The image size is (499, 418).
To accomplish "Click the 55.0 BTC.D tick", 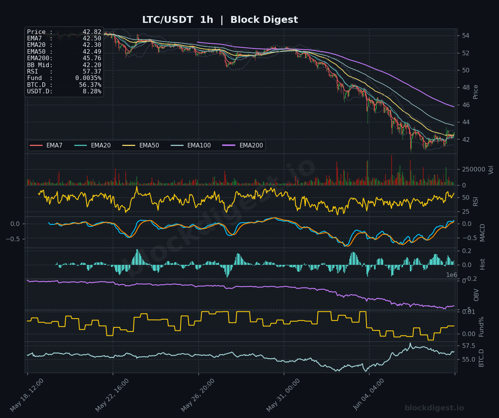I will click(x=469, y=359).
